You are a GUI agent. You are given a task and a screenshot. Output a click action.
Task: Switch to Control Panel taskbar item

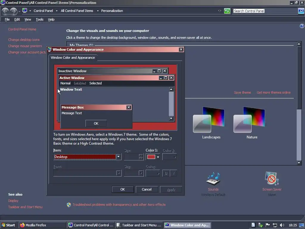(91, 225)
